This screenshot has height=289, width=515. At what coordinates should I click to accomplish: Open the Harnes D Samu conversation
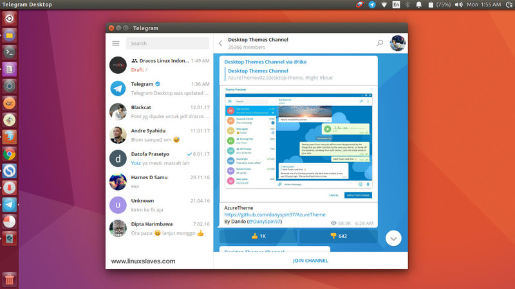pos(159,182)
